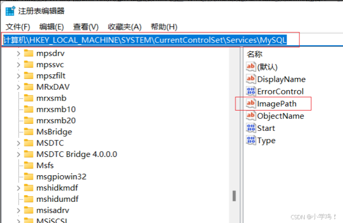Select the Start value name
Image resolution: width=343 pixels, height=223 pixels.
coord(266,128)
